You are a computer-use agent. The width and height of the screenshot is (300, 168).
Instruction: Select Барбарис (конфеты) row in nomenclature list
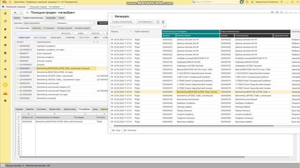coord(62,46)
